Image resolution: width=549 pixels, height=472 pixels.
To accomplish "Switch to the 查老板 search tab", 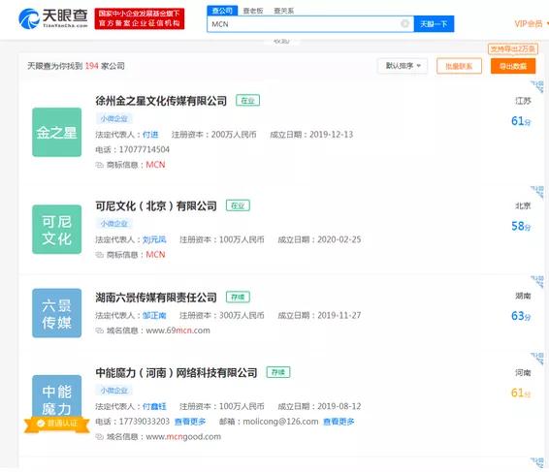I will tap(253, 11).
